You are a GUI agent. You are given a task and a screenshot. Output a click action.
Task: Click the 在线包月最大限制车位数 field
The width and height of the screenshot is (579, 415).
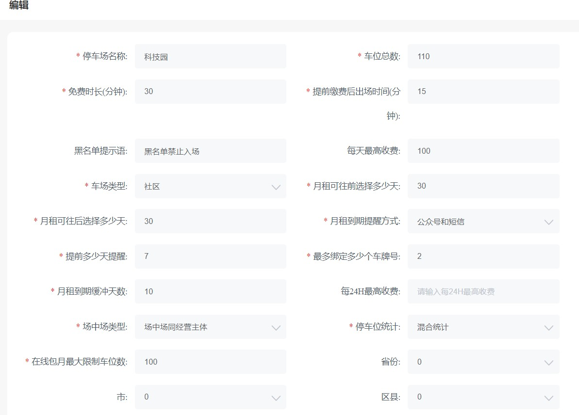[x=210, y=362]
